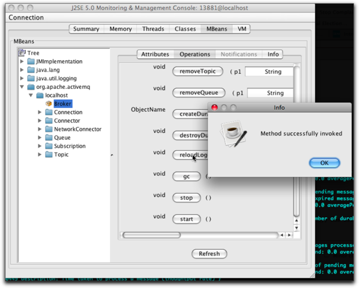Expand the Subscription tree node
The image size is (359, 288).
coord(40,146)
